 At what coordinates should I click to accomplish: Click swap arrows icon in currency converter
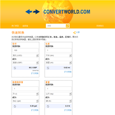point(15,68)
